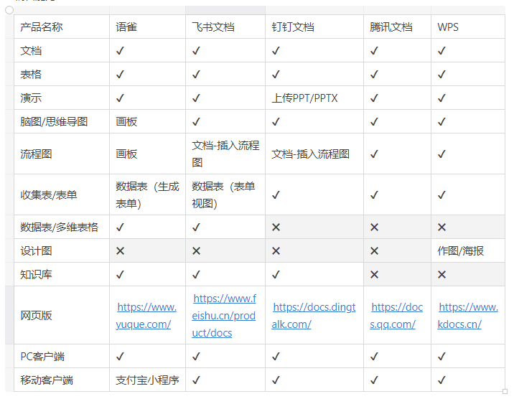
Task: Click the 支付宝小程序 cell
Action: (x=147, y=380)
